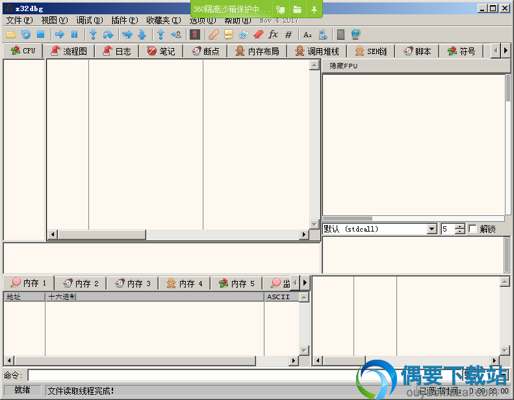Open the 收藏夹(I) menu
Screen dimensions: 514x400
[x=164, y=20]
